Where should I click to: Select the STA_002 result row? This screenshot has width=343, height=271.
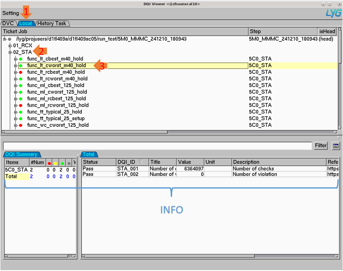(210, 174)
